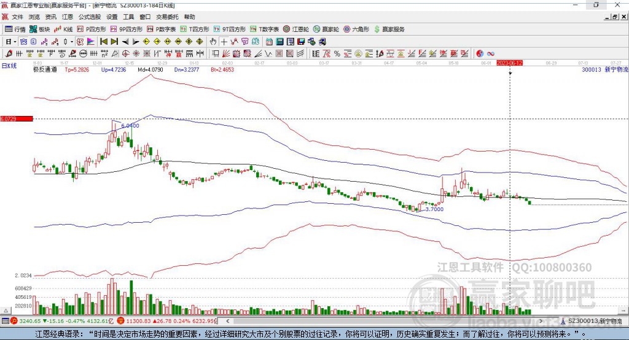The height and width of the screenshot is (340, 629).
Task: Open the 设置 menu
Action: coord(112,17)
